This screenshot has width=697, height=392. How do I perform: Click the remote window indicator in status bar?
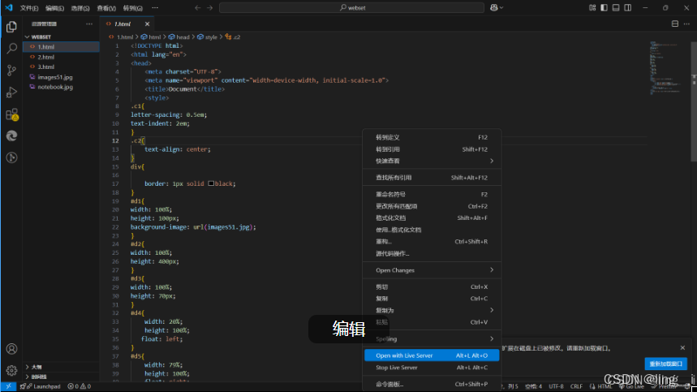click(8, 386)
